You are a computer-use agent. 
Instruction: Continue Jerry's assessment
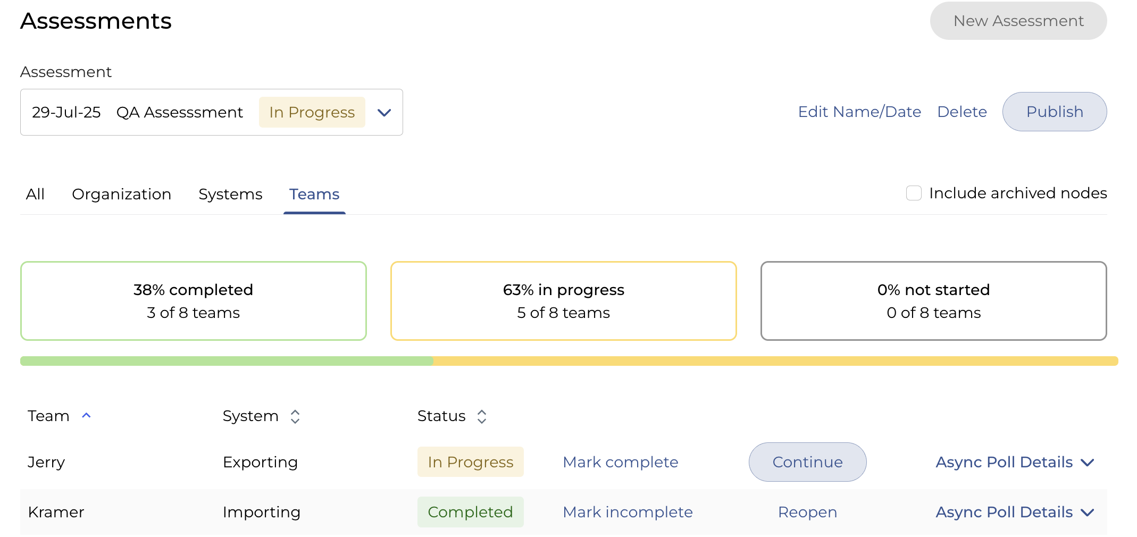click(807, 462)
